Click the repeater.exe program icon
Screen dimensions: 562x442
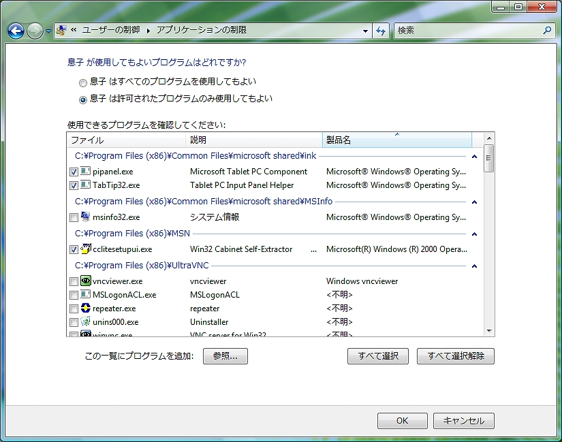86,309
